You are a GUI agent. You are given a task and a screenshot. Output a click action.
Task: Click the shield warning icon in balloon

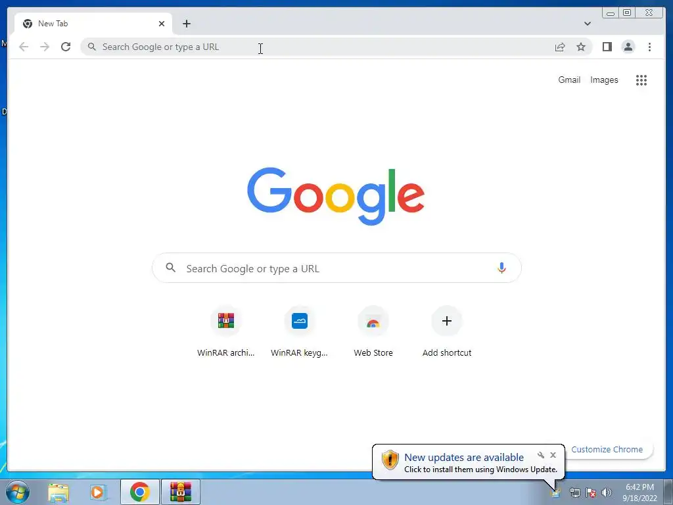390,460
